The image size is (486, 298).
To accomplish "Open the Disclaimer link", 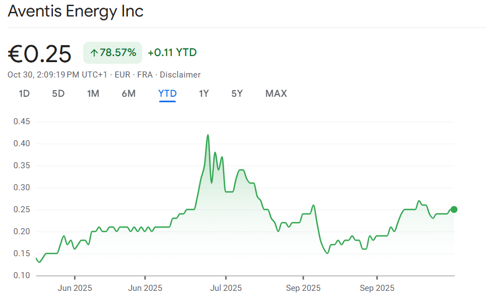I will pos(180,75).
